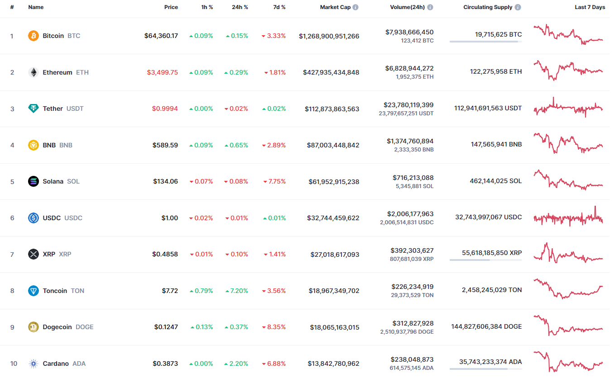Click the Bitcoin coin logo icon
Image resolution: width=614 pixels, height=378 pixels.
(34, 36)
